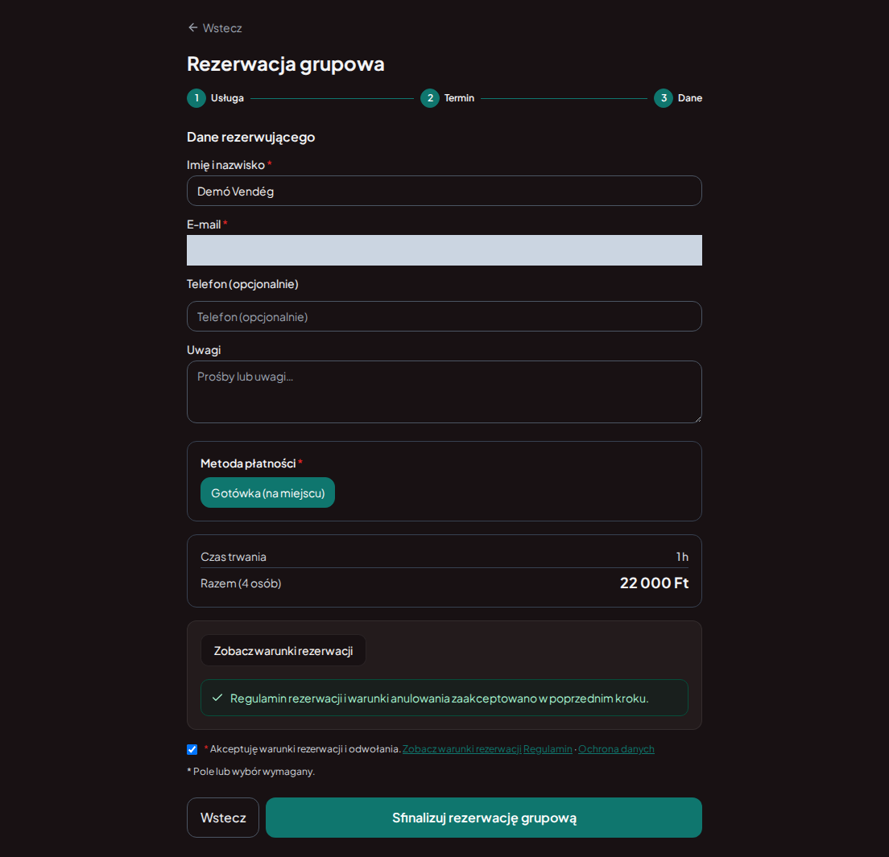Open the Regulamin link
Viewport: 889px width, 857px height.
tap(548, 749)
